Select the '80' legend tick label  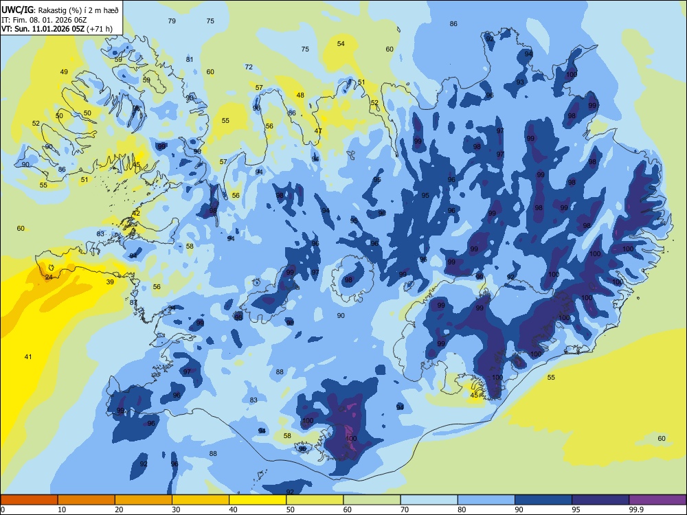coord(462,510)
